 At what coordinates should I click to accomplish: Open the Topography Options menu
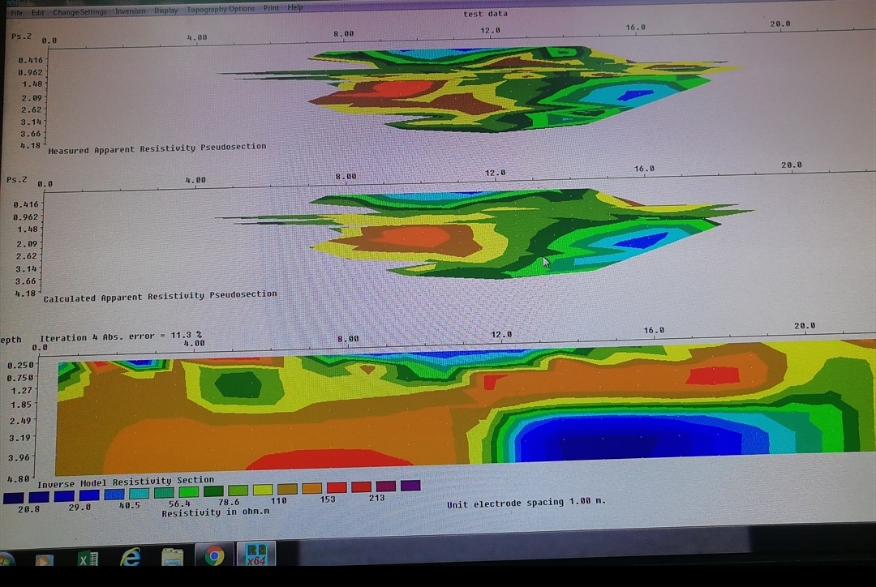pyautogui.click(x=221, y=9)
